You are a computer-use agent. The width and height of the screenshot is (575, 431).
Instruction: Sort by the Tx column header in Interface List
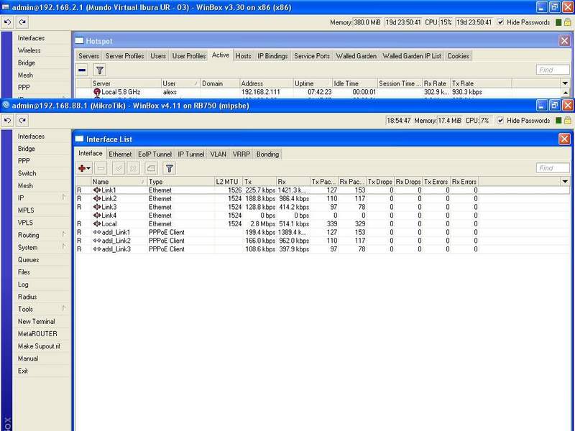coord(259,182)
